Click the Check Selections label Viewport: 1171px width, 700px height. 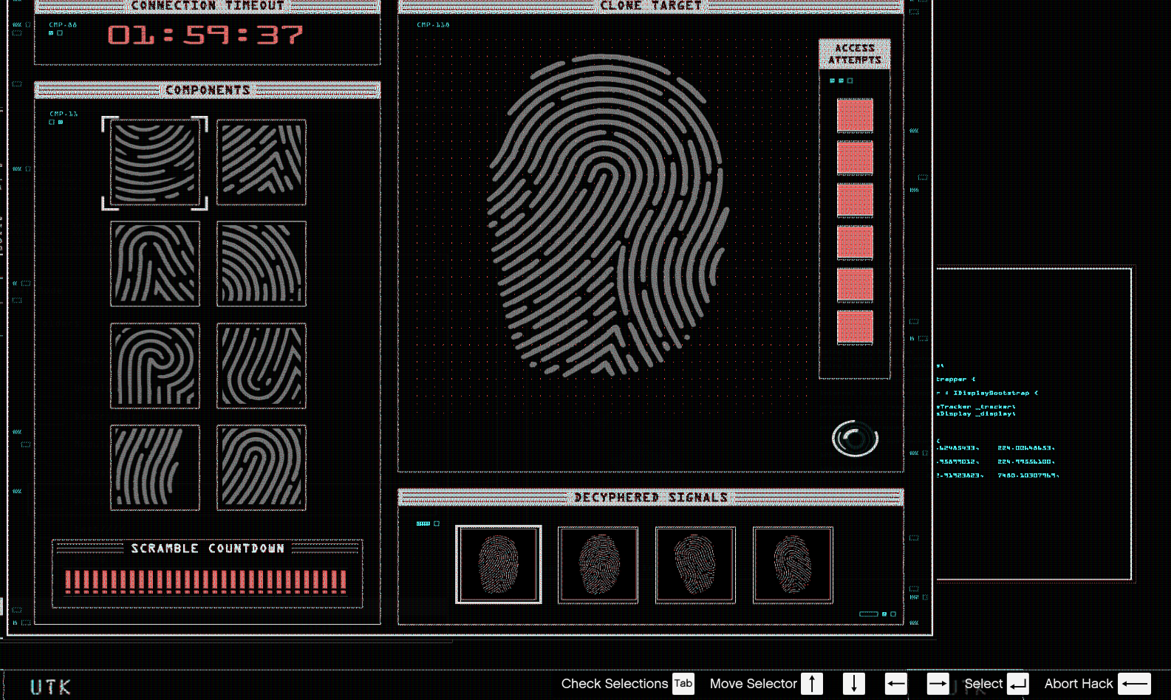[x=614, y=684]
